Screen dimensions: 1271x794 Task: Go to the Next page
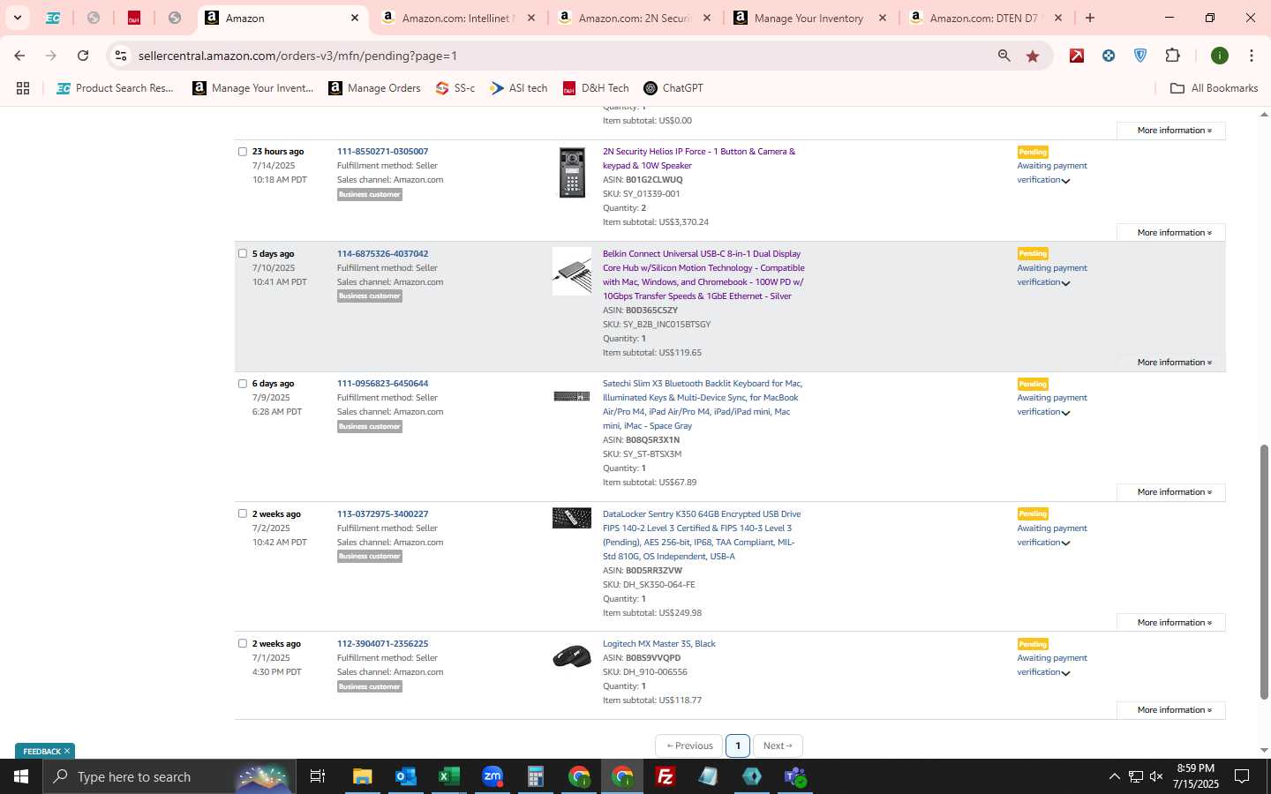[778, 746]
